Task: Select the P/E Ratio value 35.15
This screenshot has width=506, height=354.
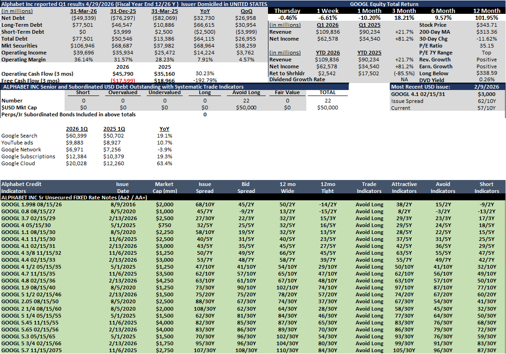Action: (x=487, y=46)
